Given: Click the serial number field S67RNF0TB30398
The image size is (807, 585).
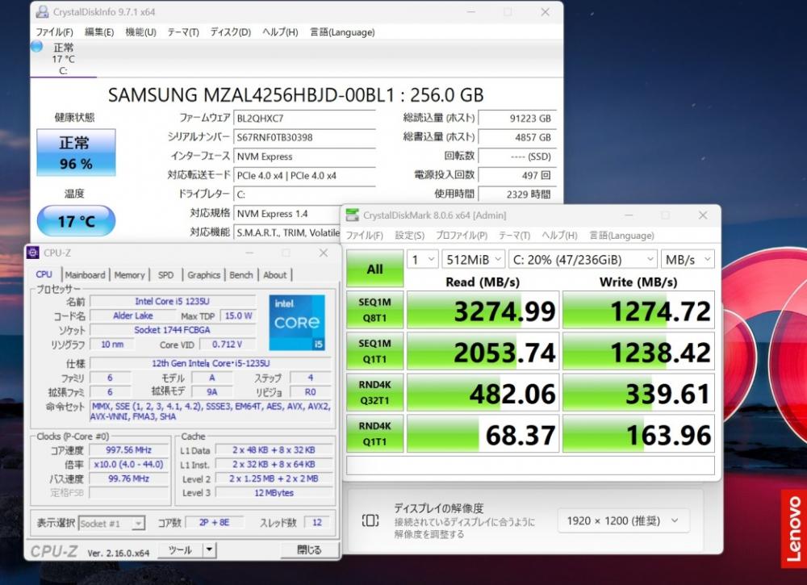Looking at the screenshot, I should 305,137.
